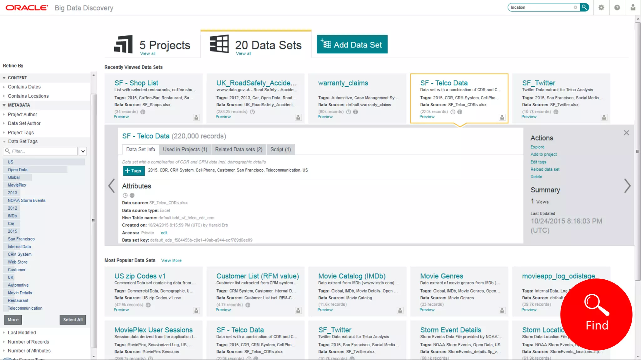
Task: Click the search magnifier button
Action: [x=584, y=7]
